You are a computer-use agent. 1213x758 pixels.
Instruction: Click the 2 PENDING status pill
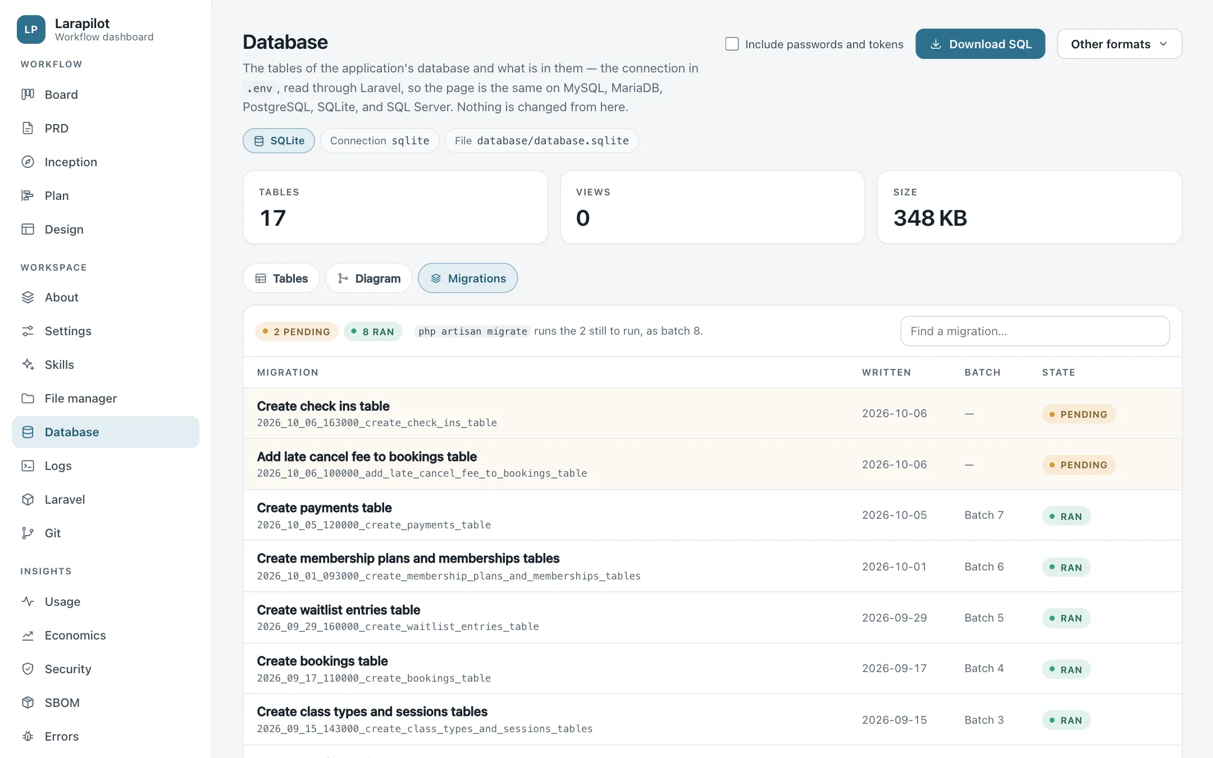point(297,331)
